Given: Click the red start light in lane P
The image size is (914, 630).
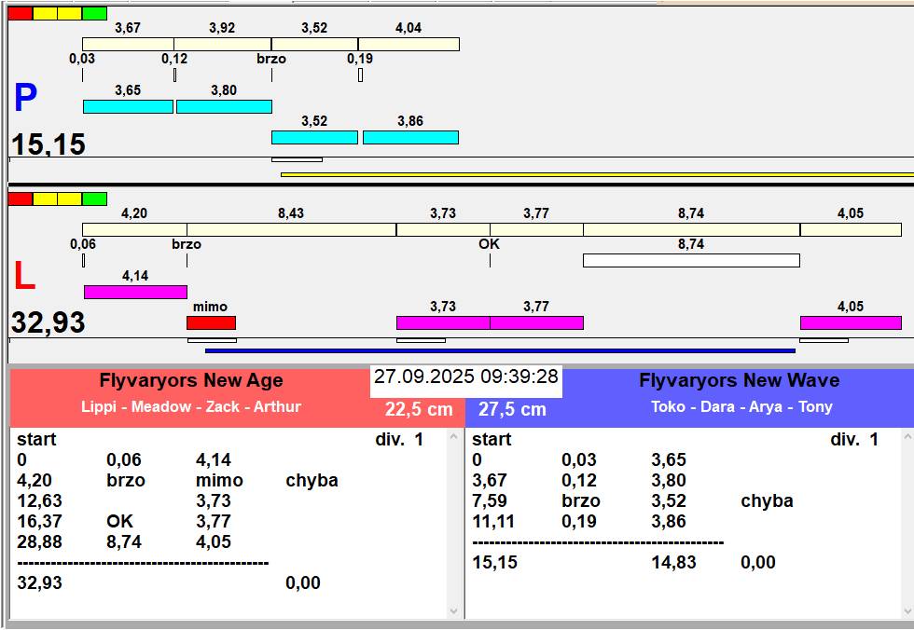Looking at the screenshot, I should tap(21, 13).
